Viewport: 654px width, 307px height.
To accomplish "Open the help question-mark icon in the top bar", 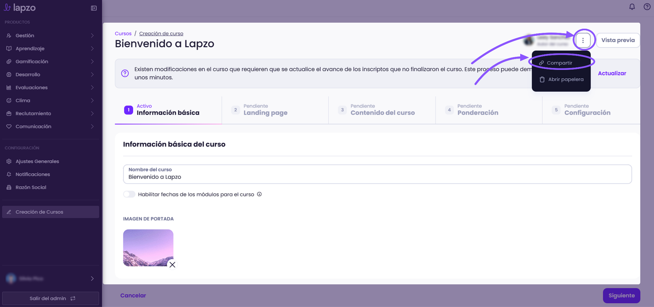I will click(647, 7).
